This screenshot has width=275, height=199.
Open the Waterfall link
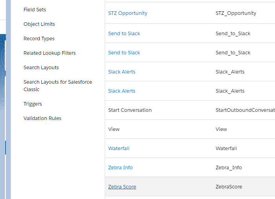click(x=118, y=149)
